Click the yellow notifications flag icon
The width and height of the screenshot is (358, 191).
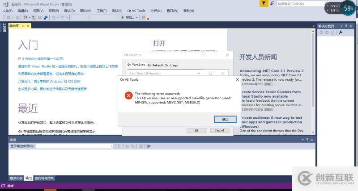click(264, 4)
